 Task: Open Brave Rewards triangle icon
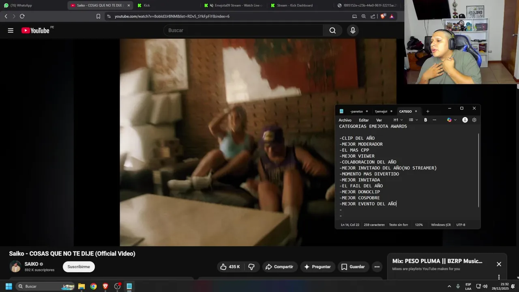point(392,16)
